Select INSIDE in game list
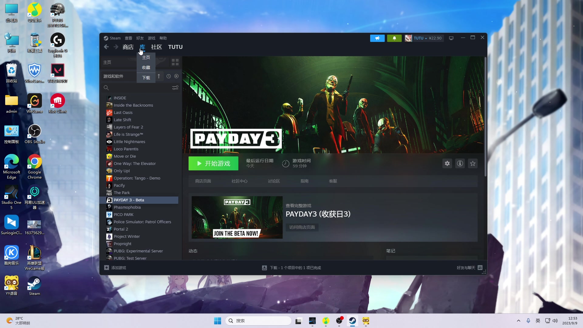Screen dimensions: 583x328 pos(120,98)
